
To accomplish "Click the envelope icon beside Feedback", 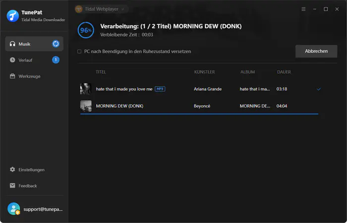I will (12, 186).
